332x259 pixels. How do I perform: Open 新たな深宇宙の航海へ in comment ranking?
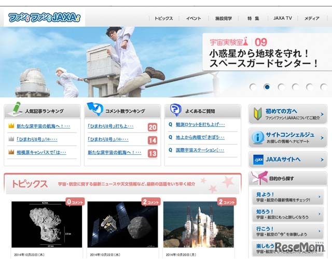click(115, 152)
